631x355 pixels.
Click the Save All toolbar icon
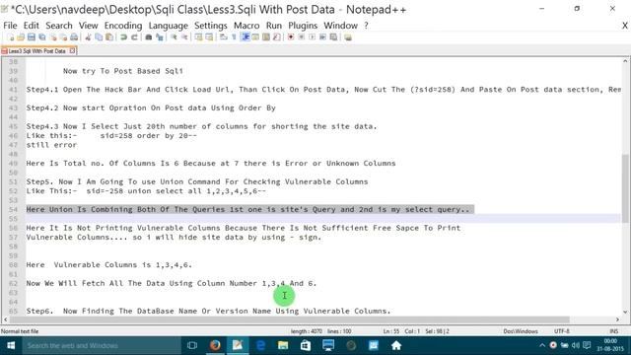pos(41,37)
